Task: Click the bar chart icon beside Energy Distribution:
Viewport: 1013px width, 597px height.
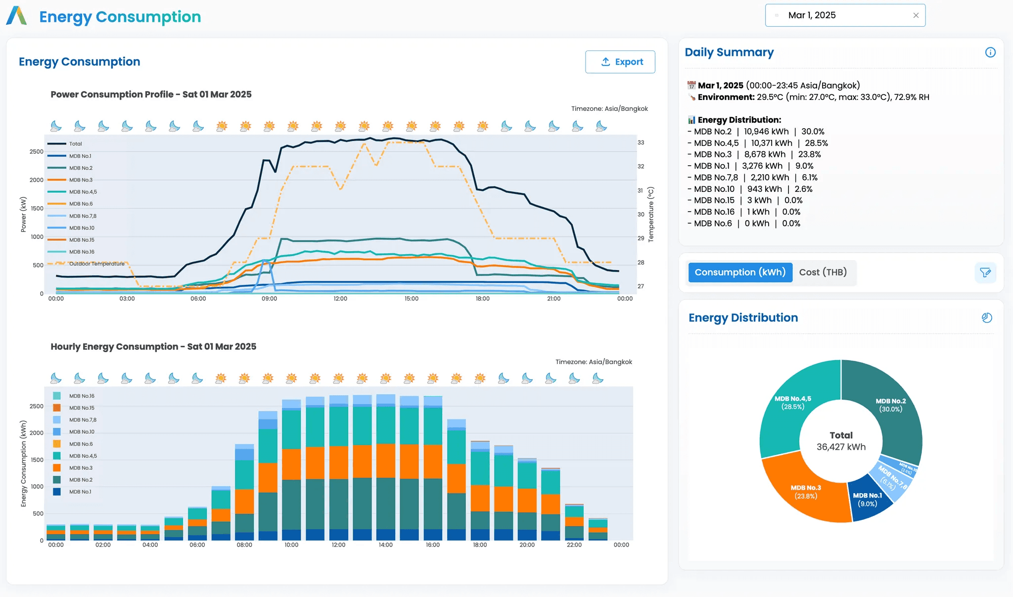Action: (691, 120)
